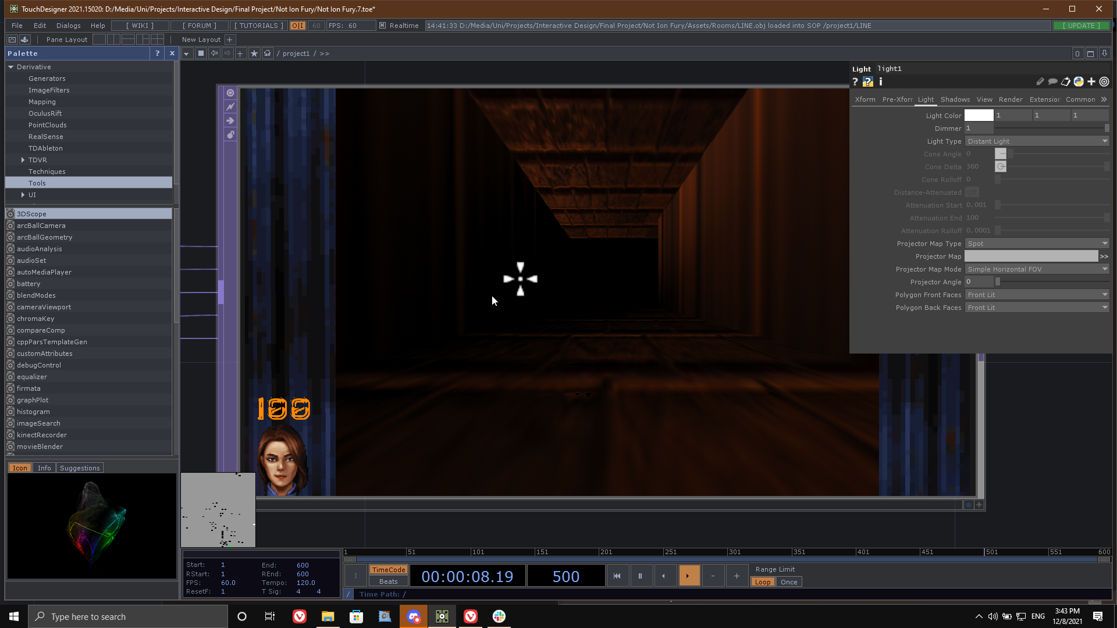Open Polygon Back Faces dropdown

1037,308
